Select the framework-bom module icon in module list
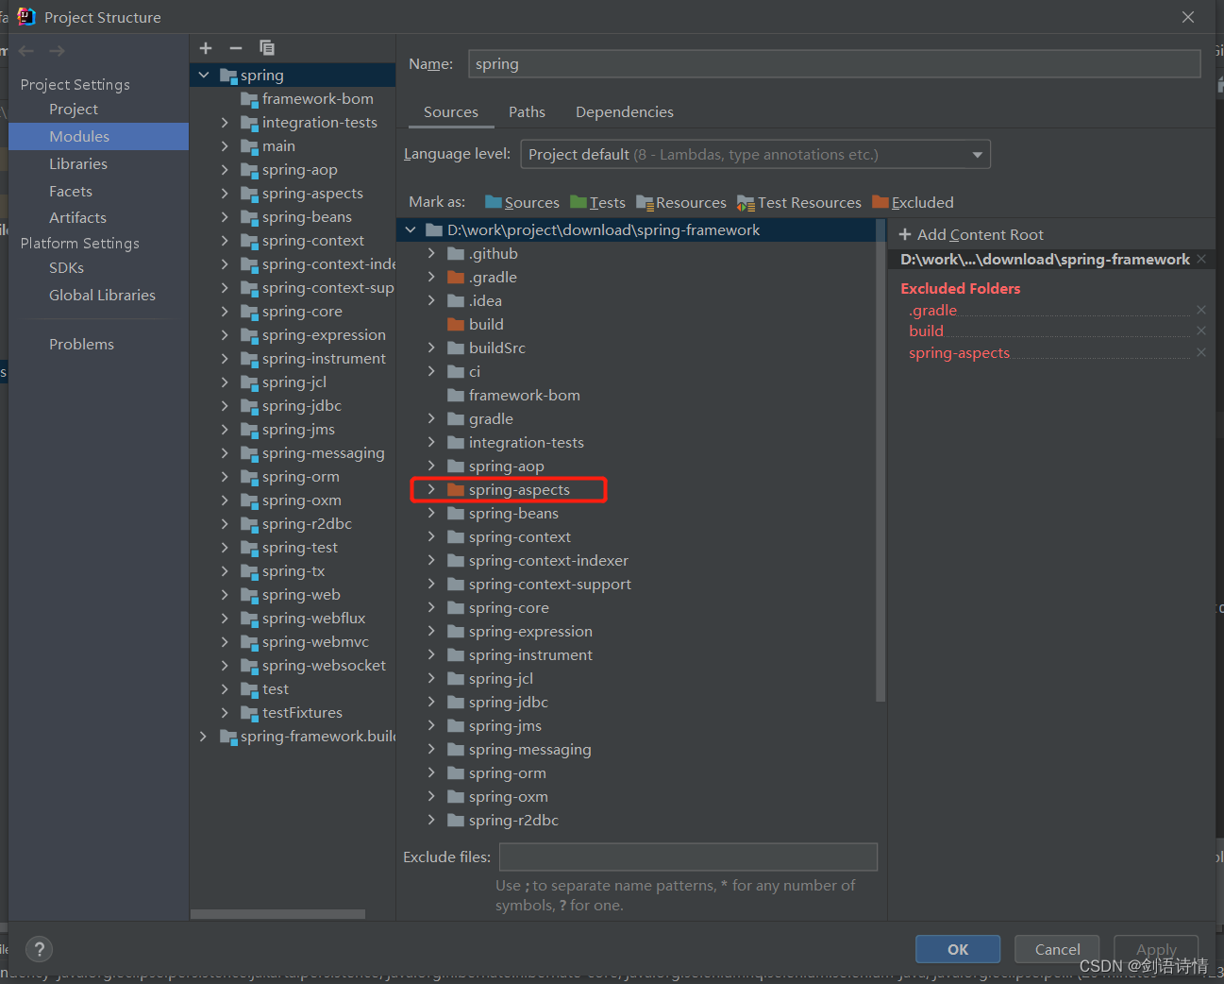This screenshot has width=1224, height=984. (x=249, y=99)
